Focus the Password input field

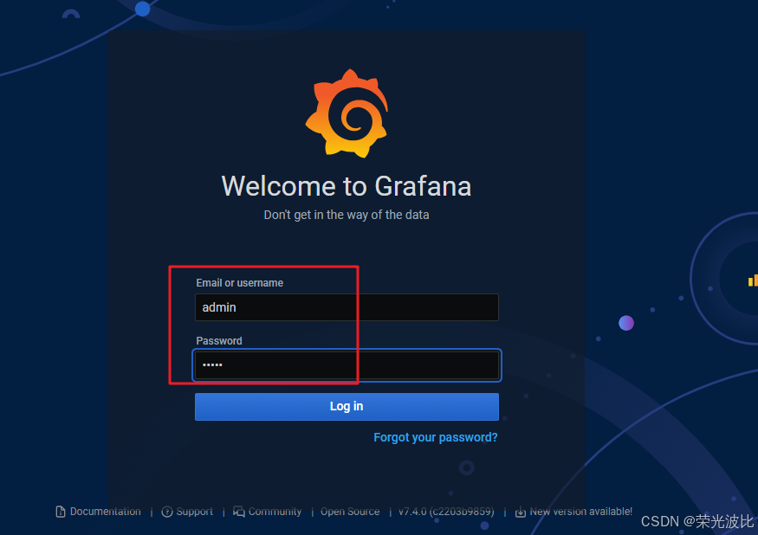347,365
